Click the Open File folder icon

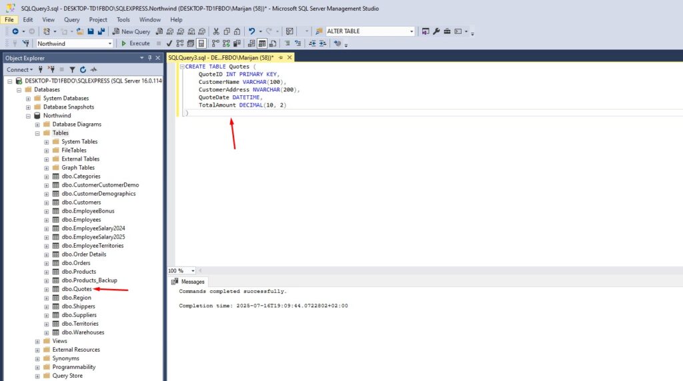pos(80,31)
